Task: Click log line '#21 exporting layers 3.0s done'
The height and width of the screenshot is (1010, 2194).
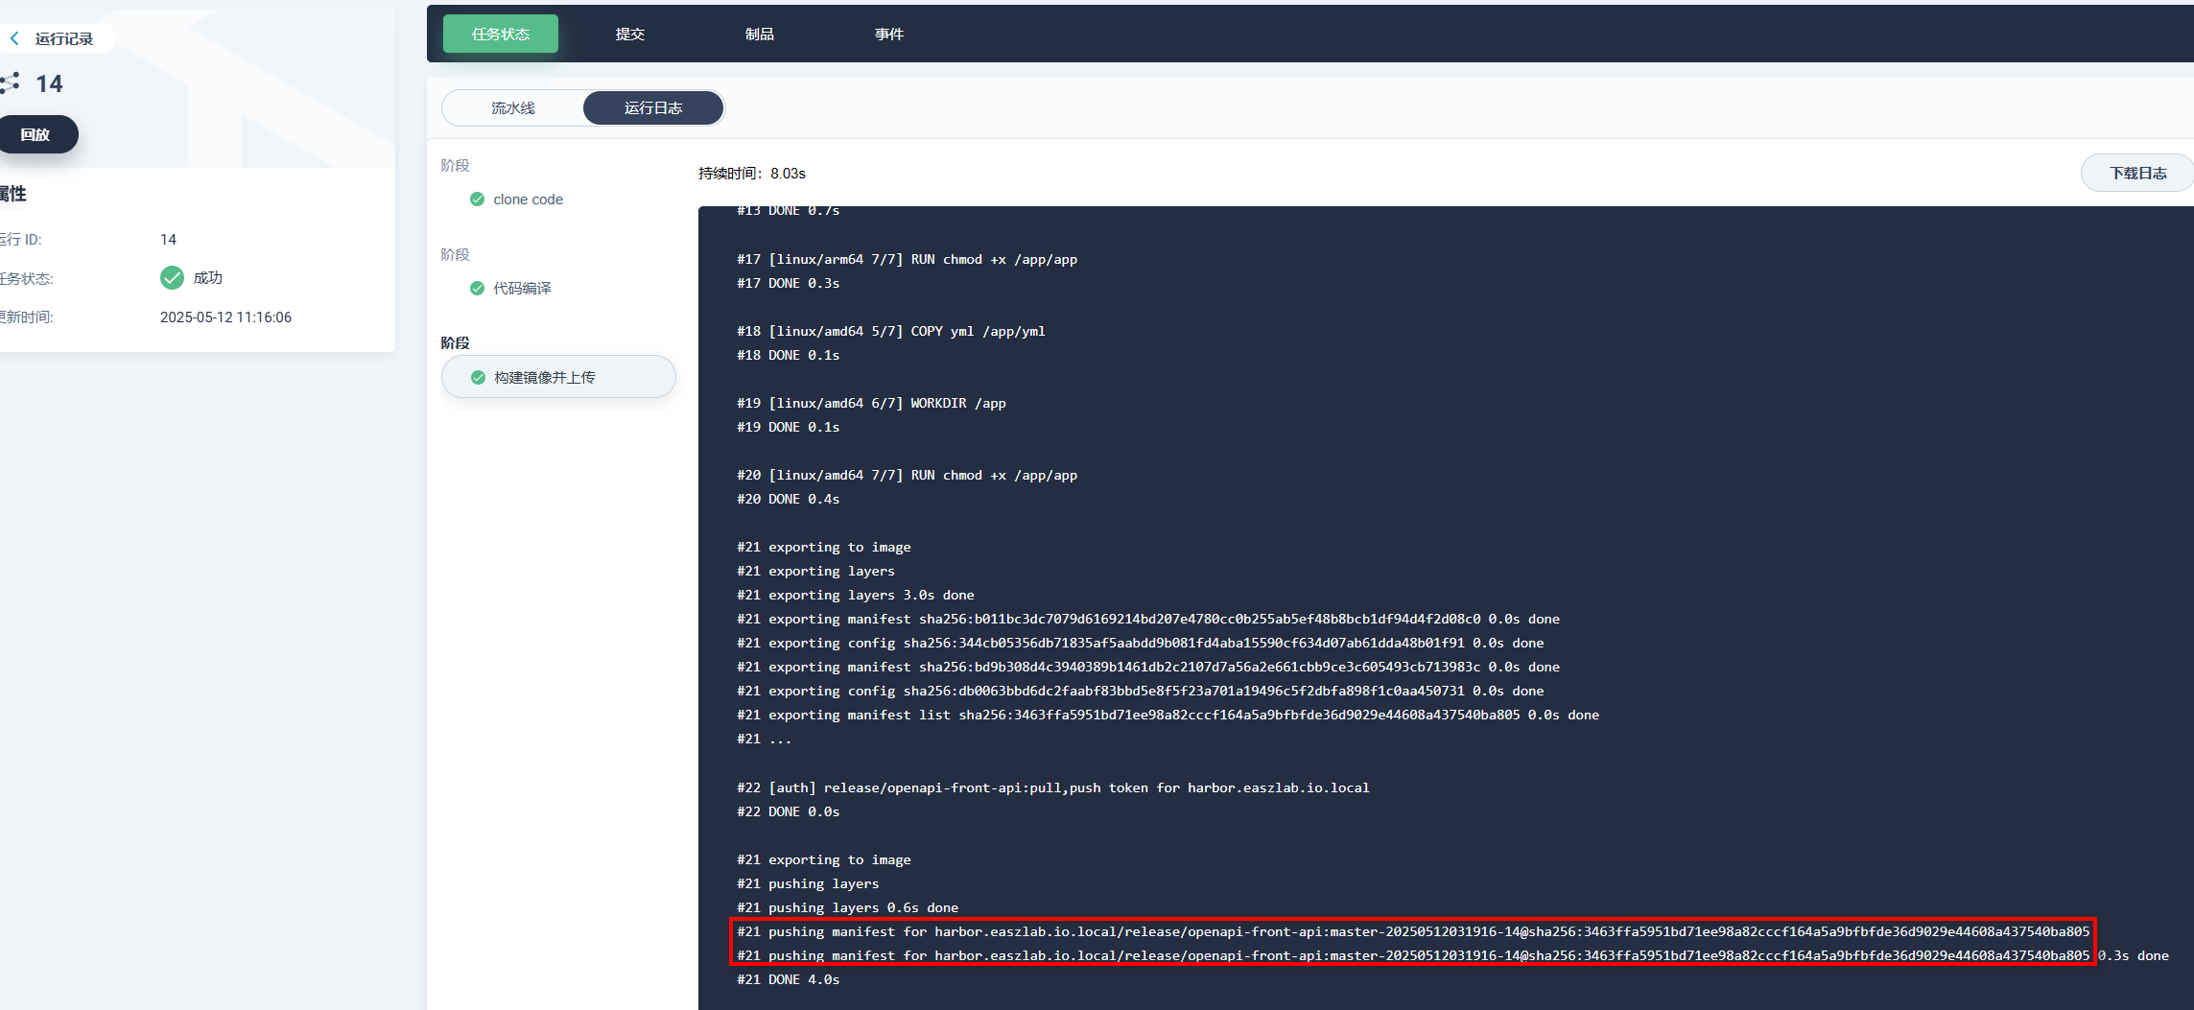Action: pyautogui.click(x=856, y=595)
